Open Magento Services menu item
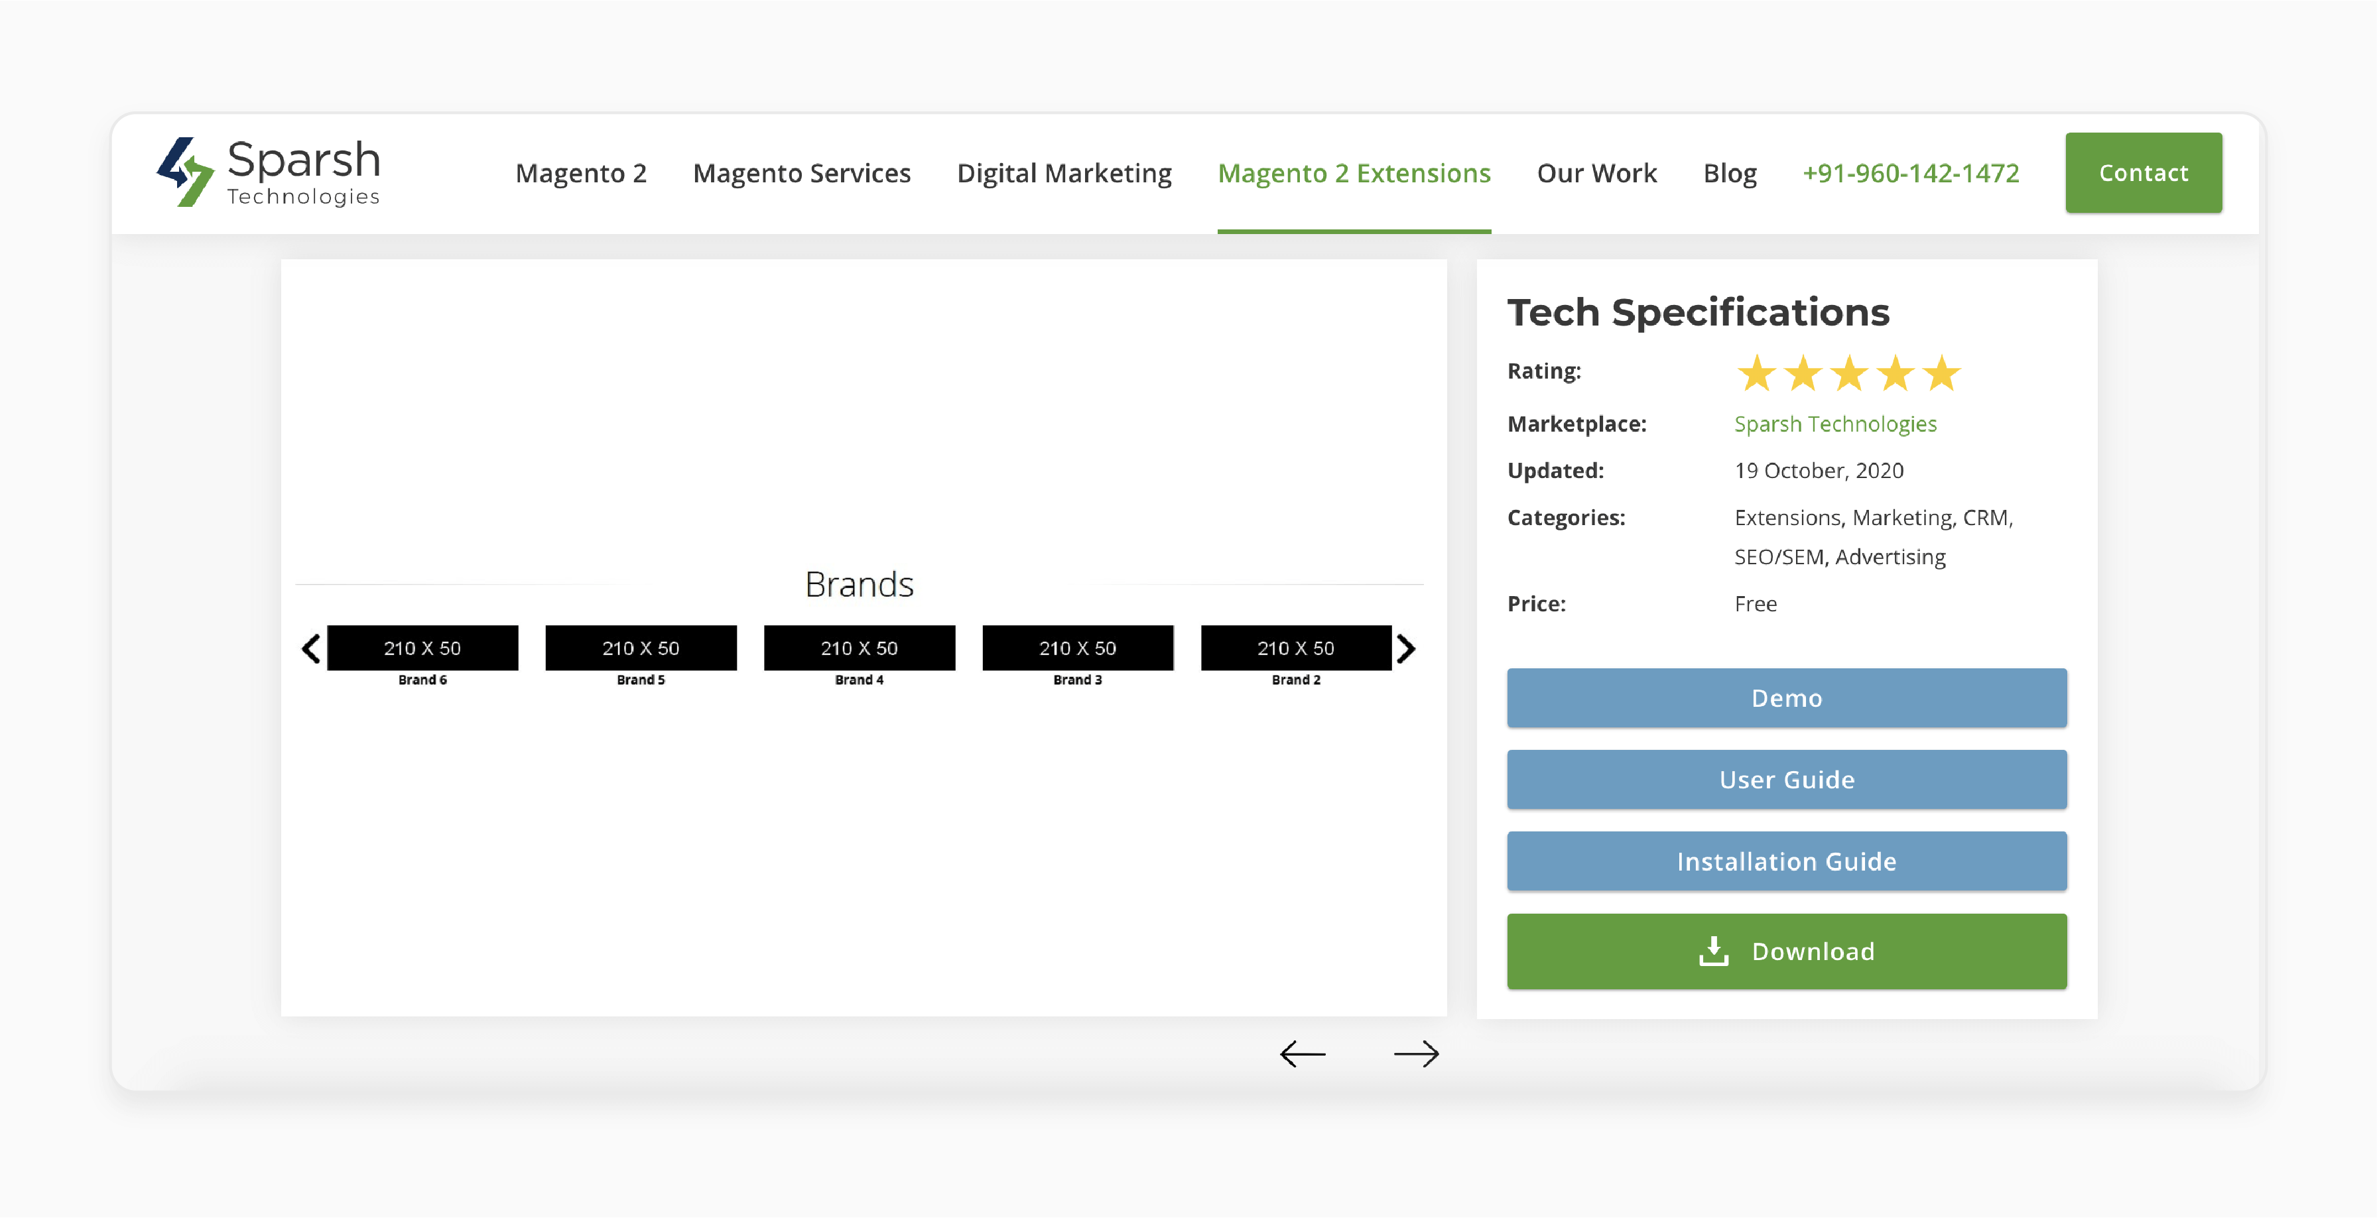 coord(801,174)
